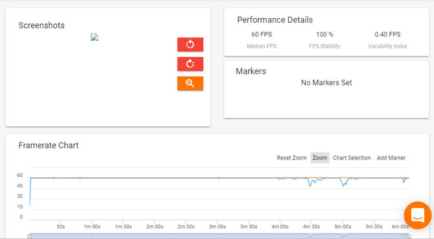Select the 1m 00s axis label

pos(92,227)
